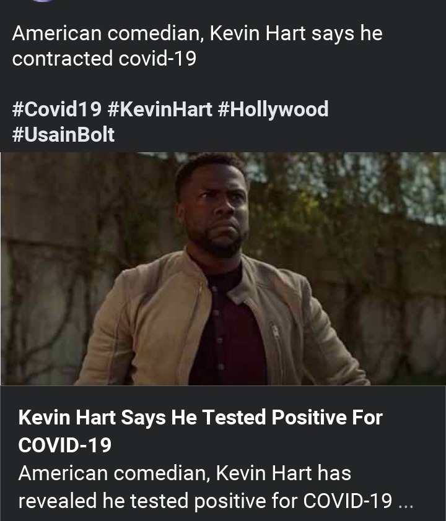This screenshot has height=521, width=446.
Task: Click caption line "American comedian, Kevin Hart says he"
Action: pos(197,33)
